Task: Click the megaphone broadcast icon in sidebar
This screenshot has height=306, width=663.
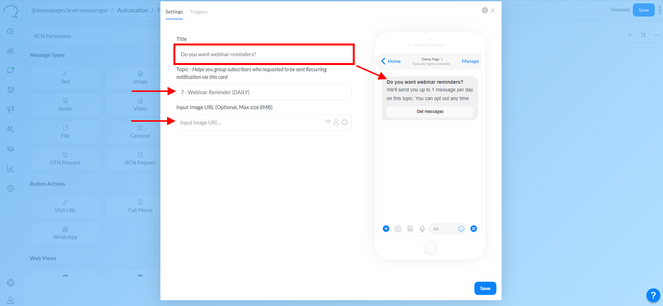Action: pos(11,109)
